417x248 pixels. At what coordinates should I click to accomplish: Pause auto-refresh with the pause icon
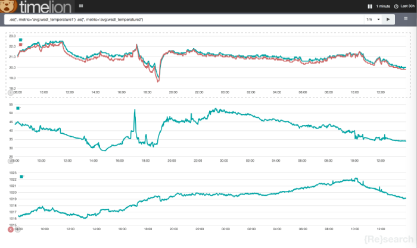(x=370, y=7)
